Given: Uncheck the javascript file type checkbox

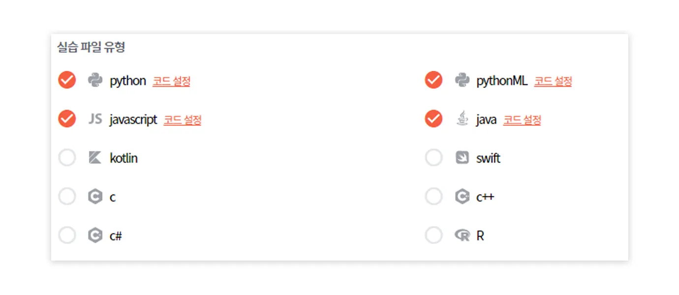Looking at the screenshot, I should coord(67,119).
